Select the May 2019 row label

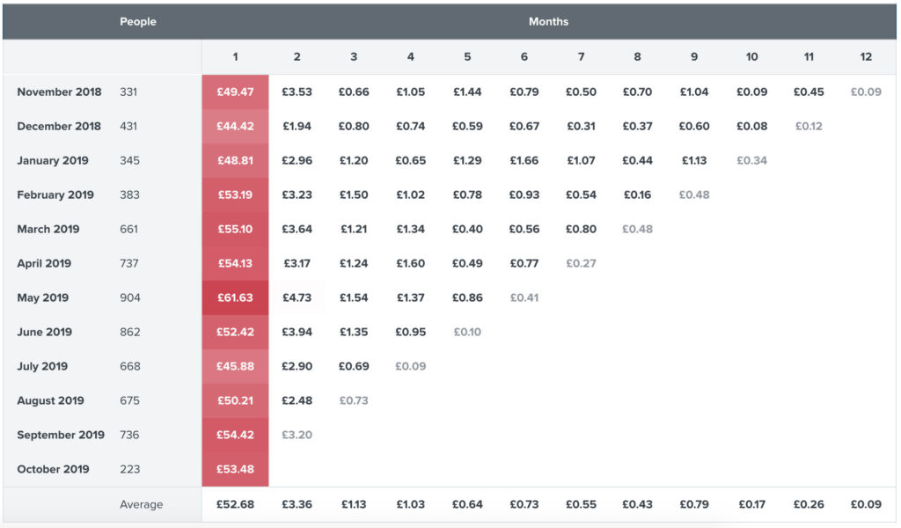pyautogui.click(x=42, y=297)
